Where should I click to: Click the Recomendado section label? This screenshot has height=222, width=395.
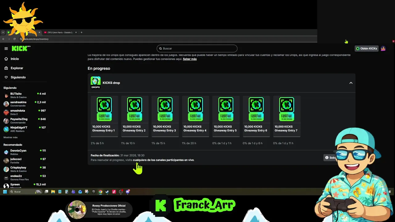tap(13, 145)
